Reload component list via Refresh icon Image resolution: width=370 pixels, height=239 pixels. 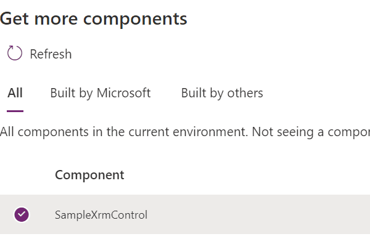[15, 53]
